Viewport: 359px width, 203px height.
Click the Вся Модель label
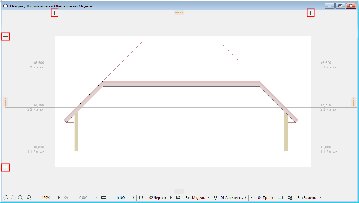pyautogui.click(x=195, y=198)
